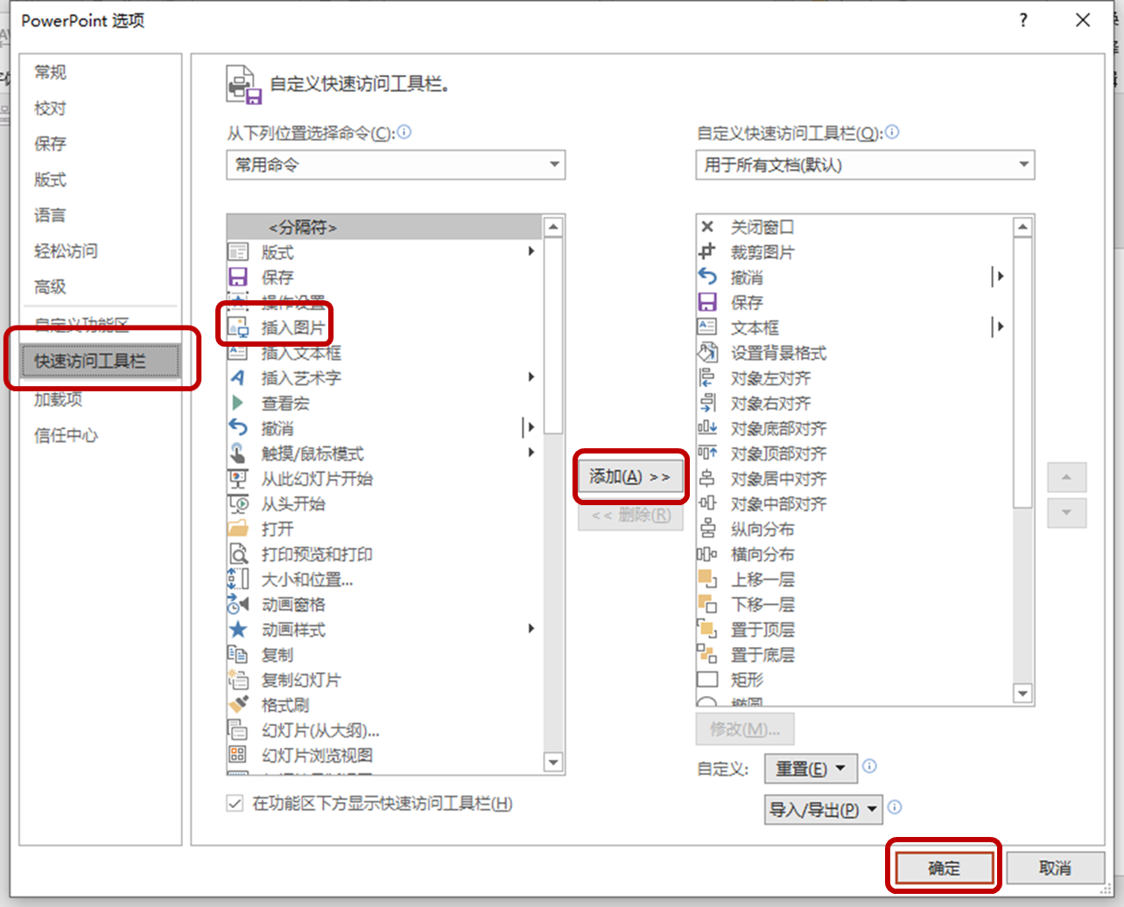Click the right toolbar list scroll-down arrow
Viewport: 1124px width, 907px height.
pyautogui.click(x=1022, y=693)
